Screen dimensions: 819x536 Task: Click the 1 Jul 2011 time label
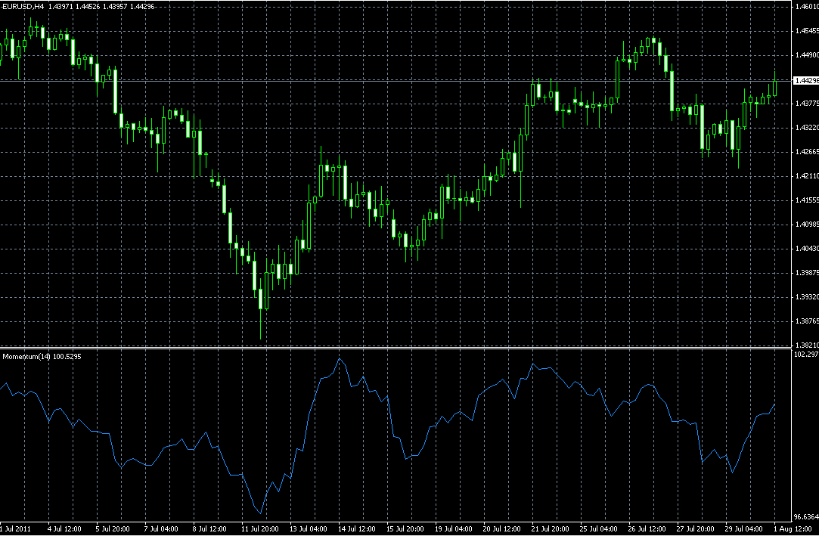pyautogui.click(x=16, y=528)
